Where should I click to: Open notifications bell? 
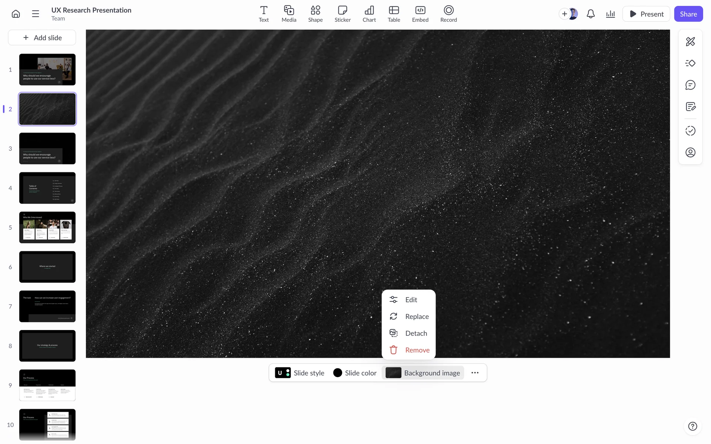(x=591, y=14)
